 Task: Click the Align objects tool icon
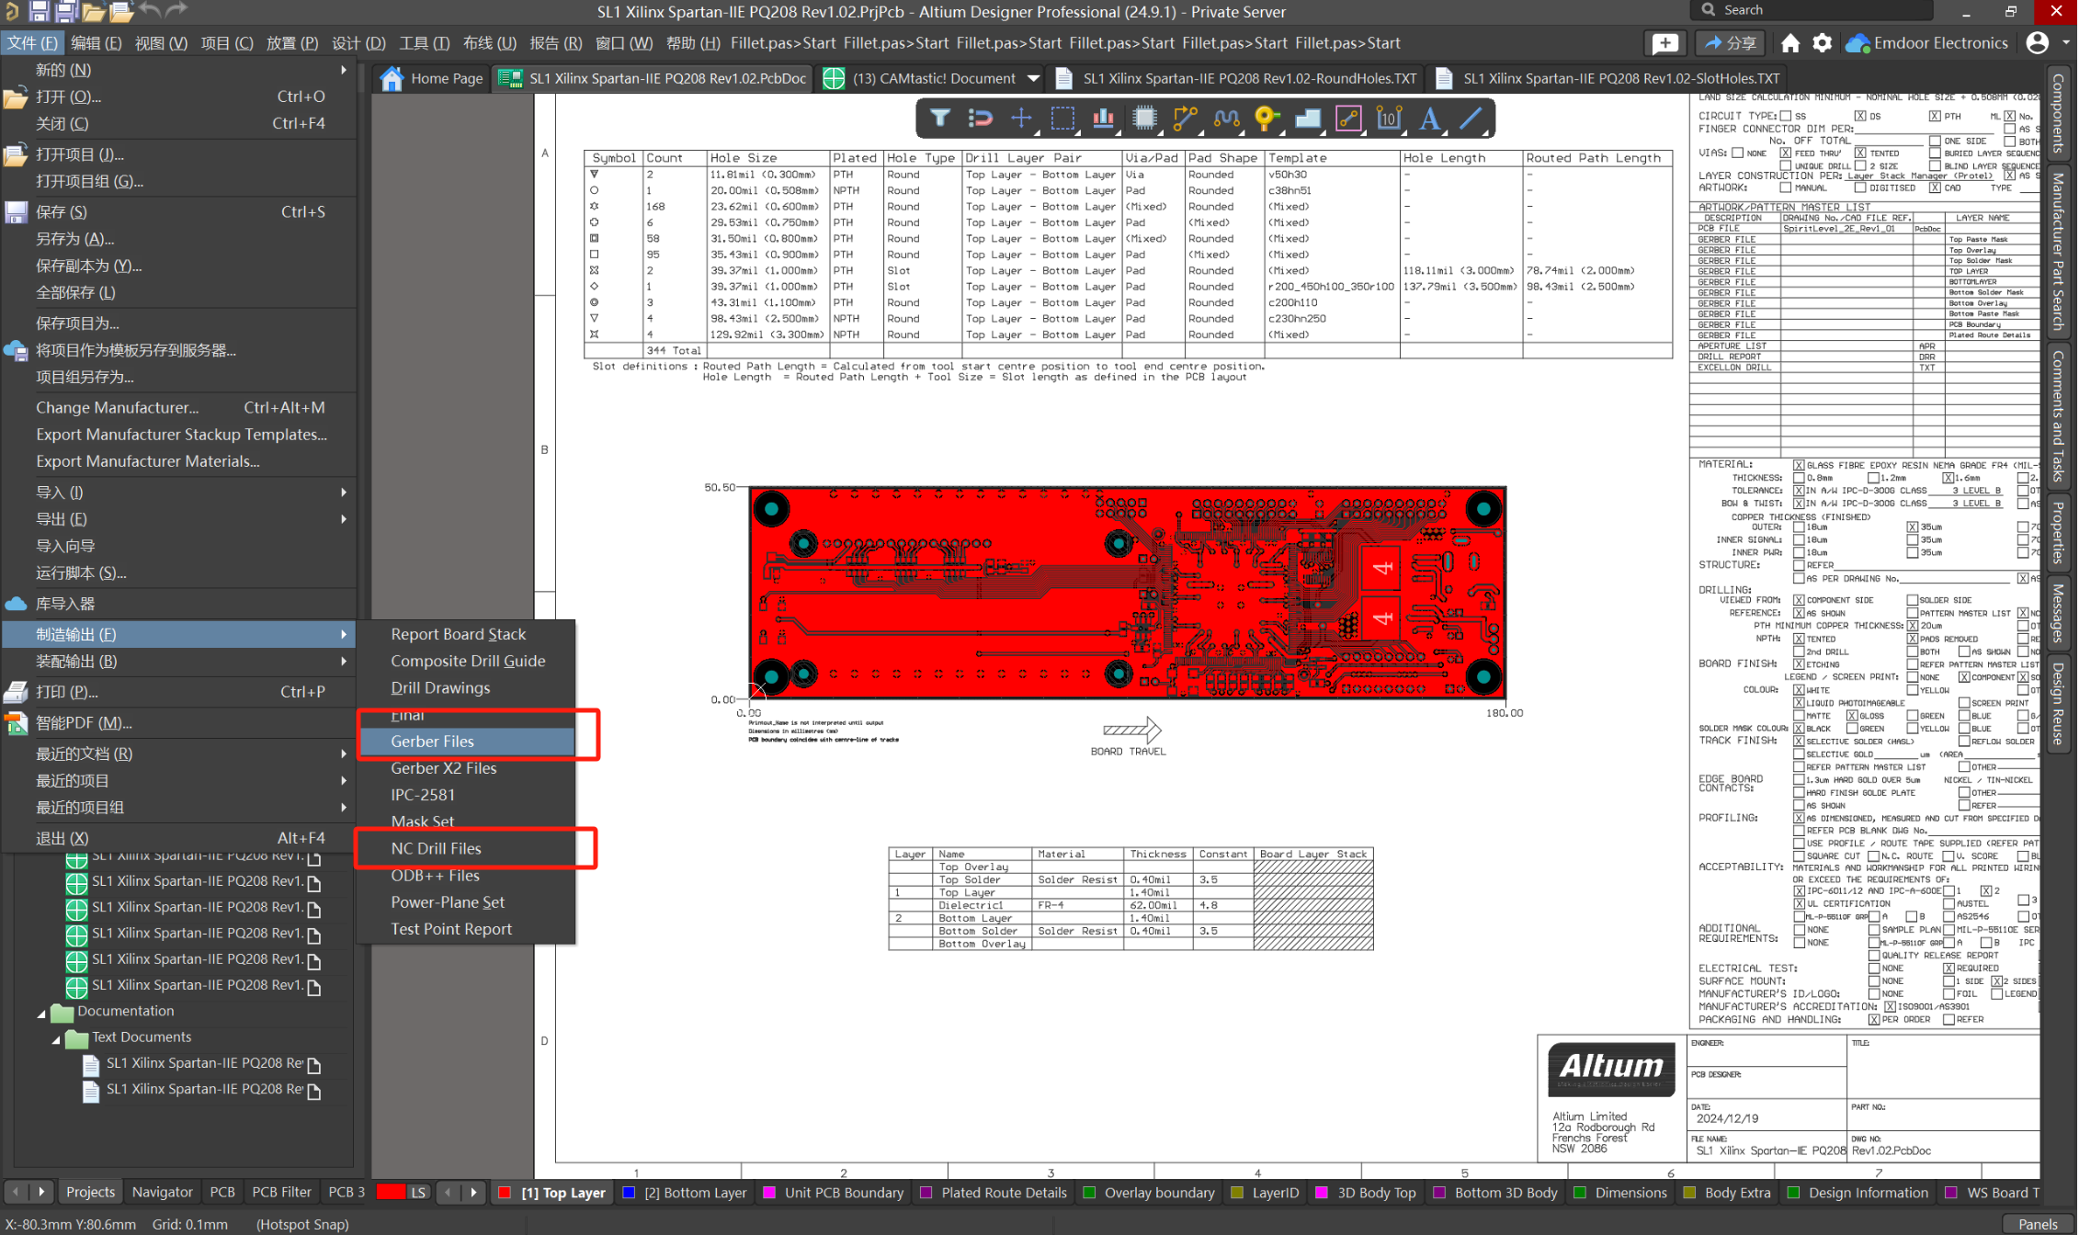click(1103, 119)
